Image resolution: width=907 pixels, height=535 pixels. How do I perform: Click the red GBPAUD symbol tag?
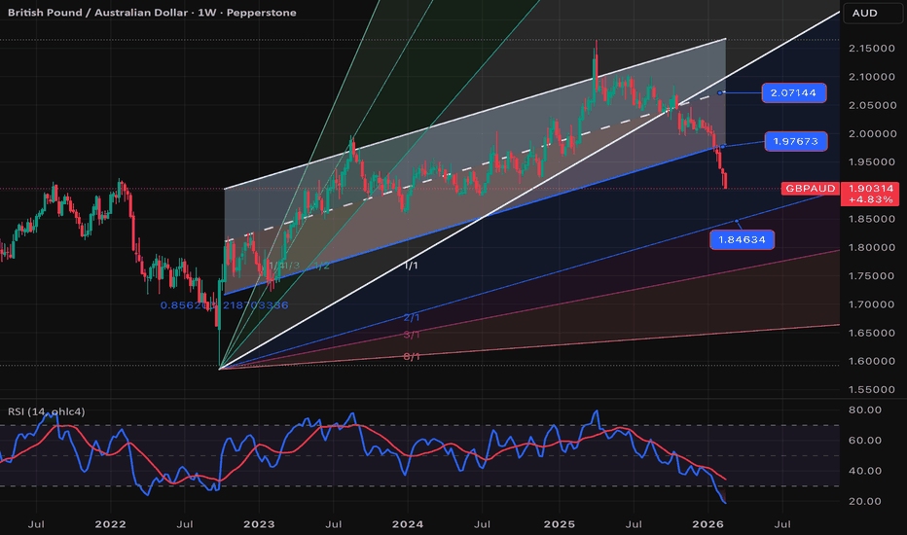(x=810, y=188)
